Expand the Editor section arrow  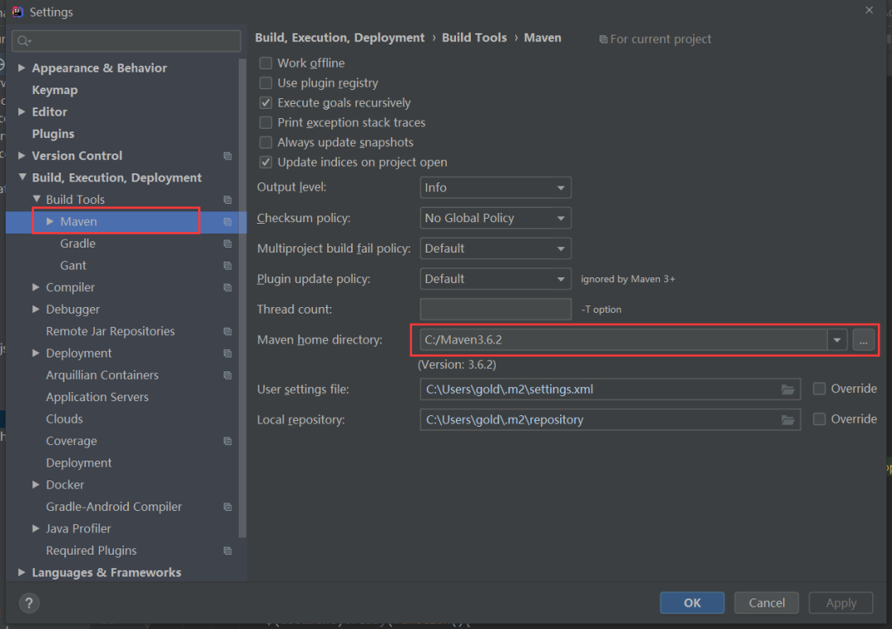(21, 111)
